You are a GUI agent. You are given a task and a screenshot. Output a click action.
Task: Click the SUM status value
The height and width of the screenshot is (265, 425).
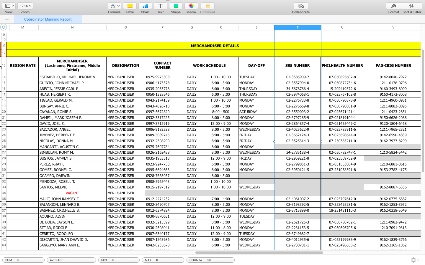click(x=24, y=260)
